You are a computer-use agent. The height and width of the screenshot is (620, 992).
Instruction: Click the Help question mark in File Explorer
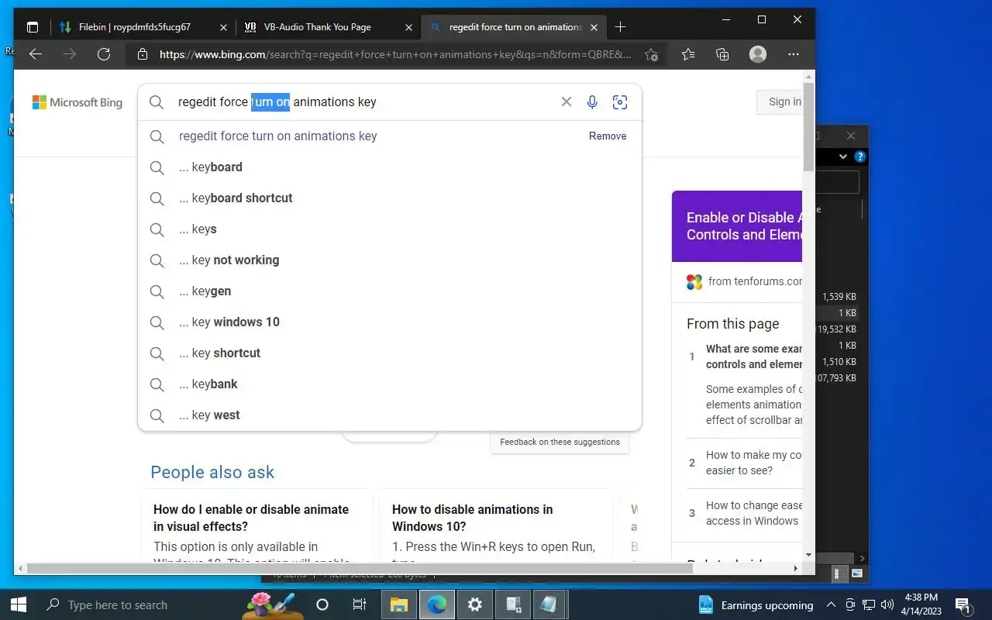(859, 157)
